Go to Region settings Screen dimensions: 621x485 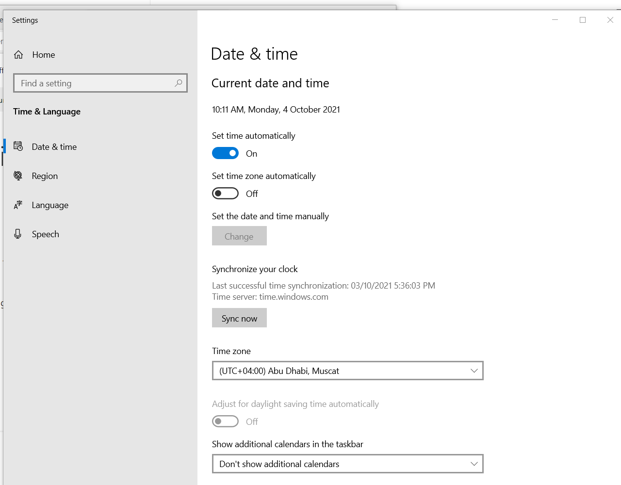coord(100,176)
